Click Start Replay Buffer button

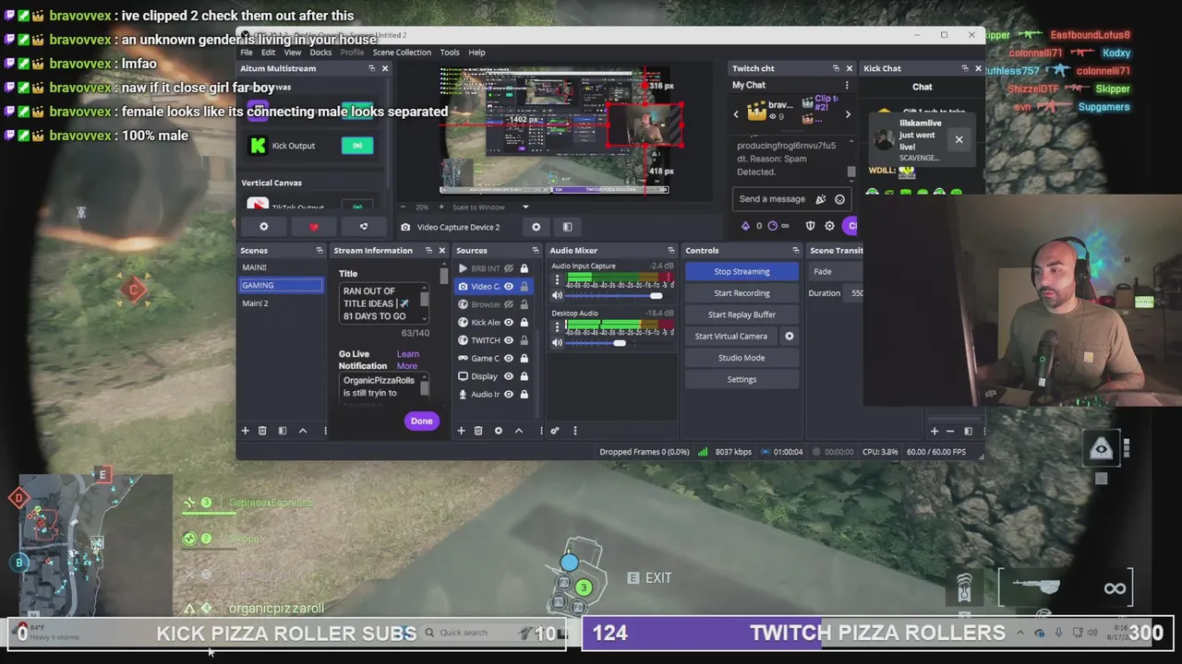(x=742, y=314)
